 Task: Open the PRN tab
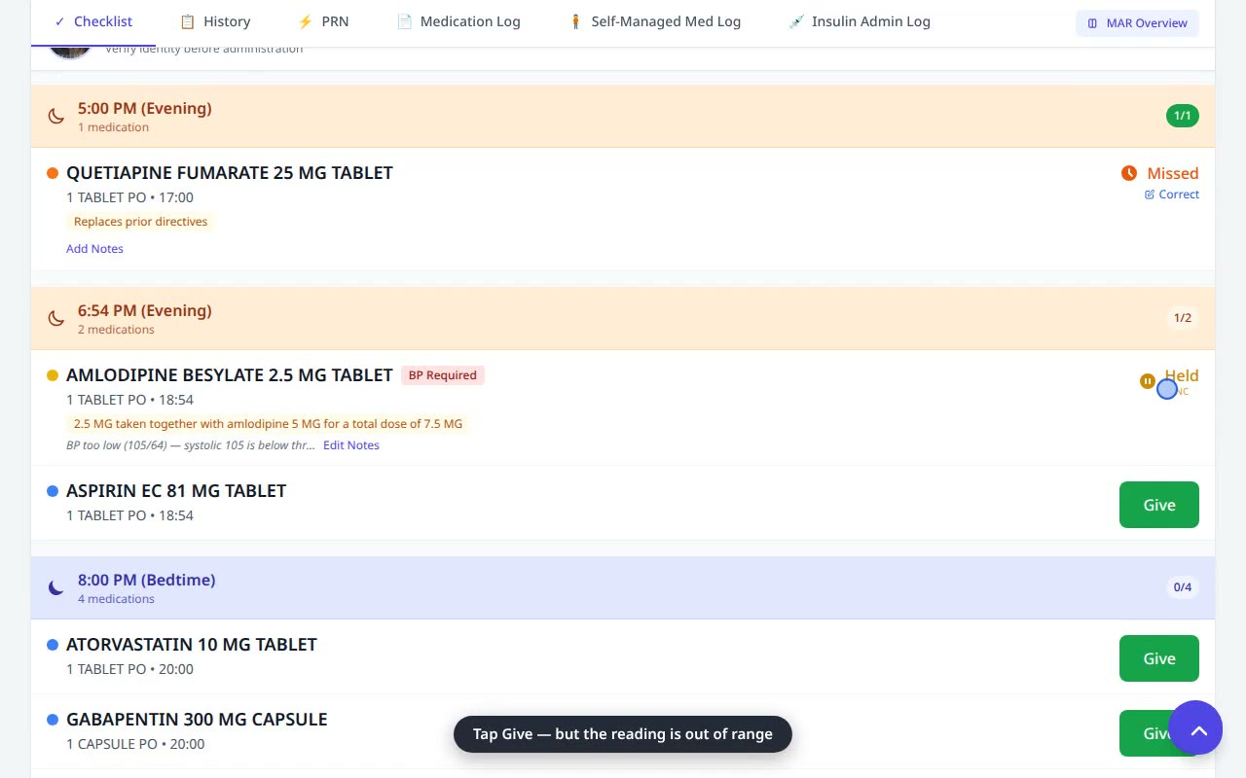323,21
